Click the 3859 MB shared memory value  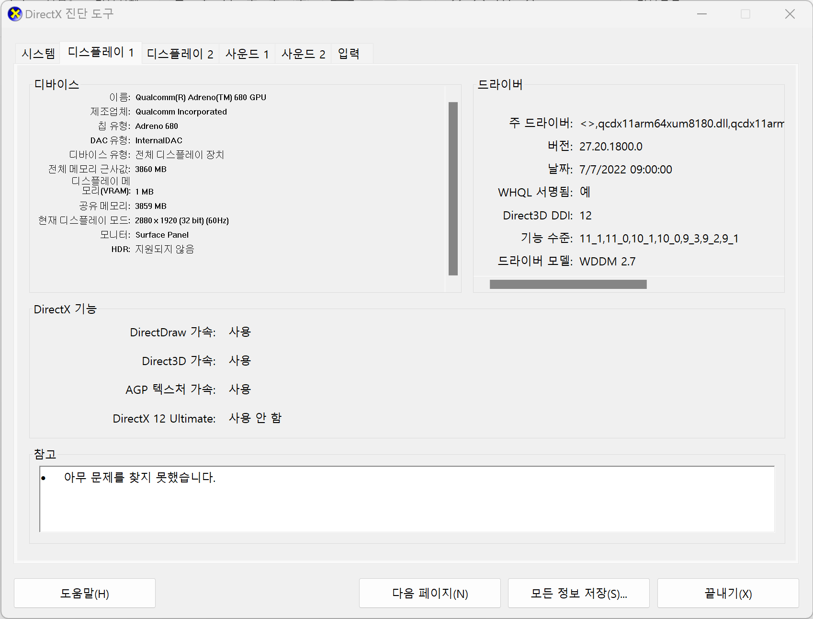click(151, 206)
